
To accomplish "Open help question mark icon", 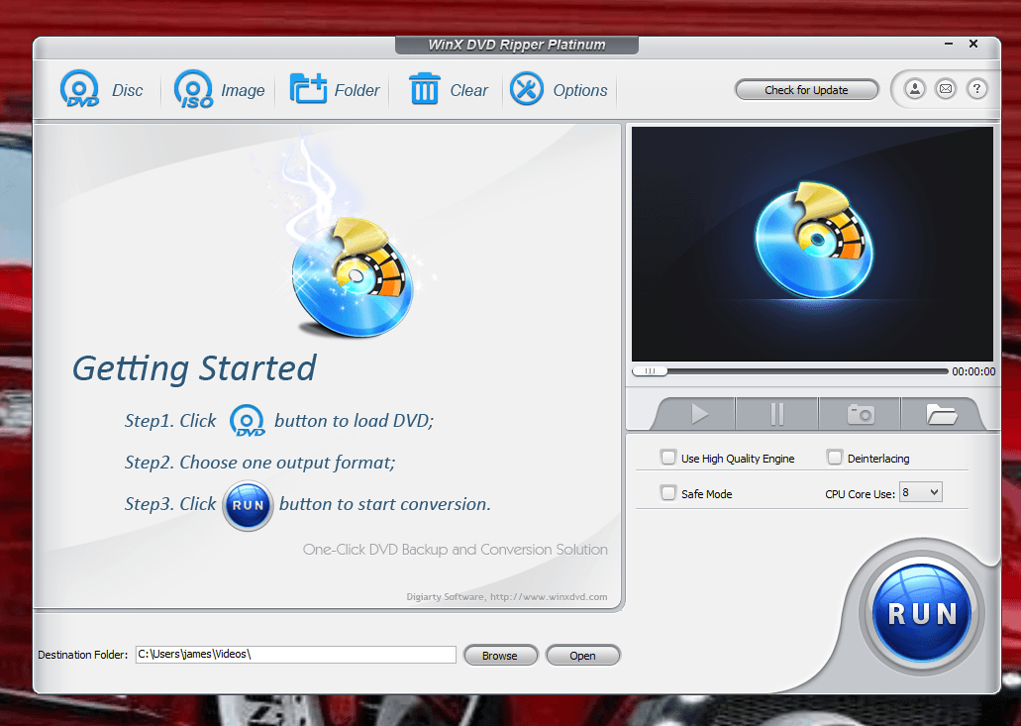I will (976, 89).
